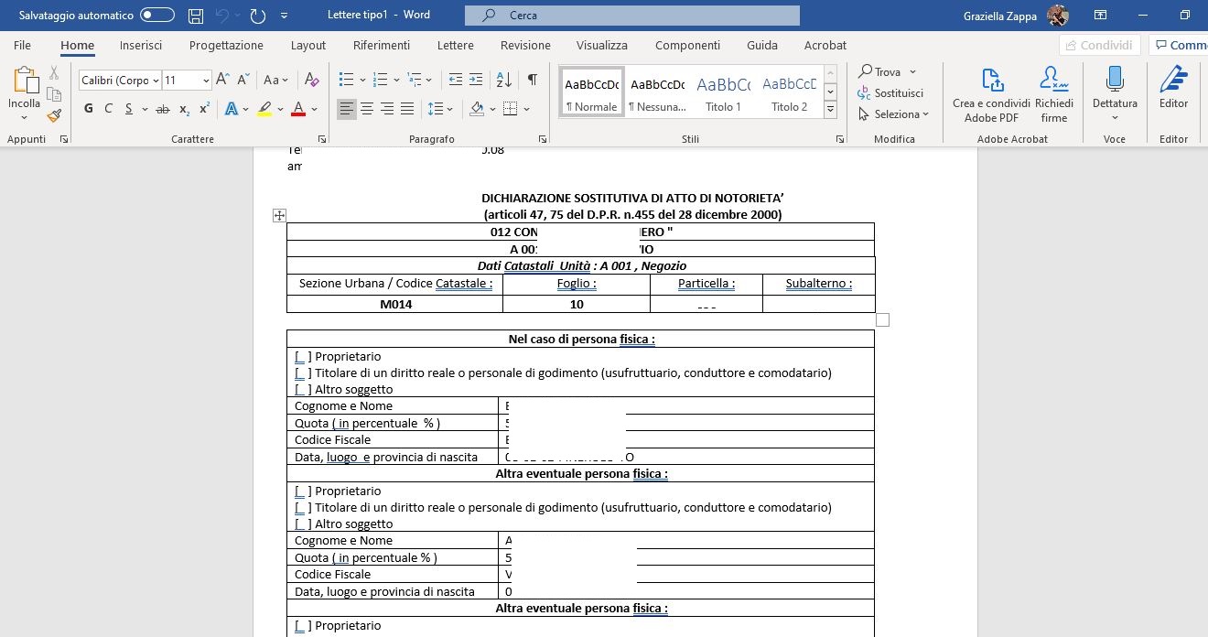Open Paragrafo dialog launcher

543,139
